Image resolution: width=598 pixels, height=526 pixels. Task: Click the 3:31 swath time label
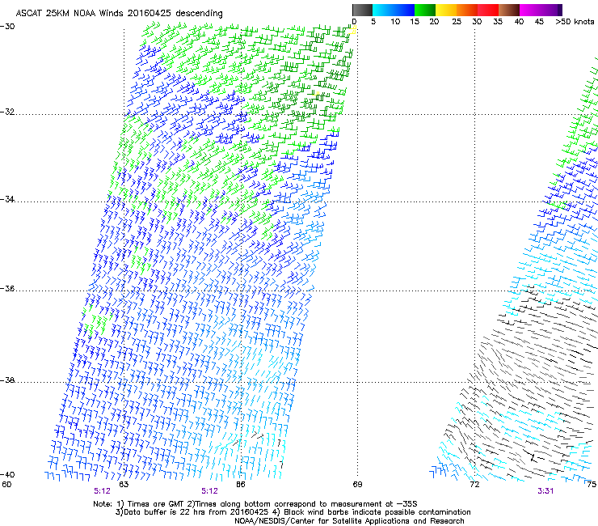545,491
